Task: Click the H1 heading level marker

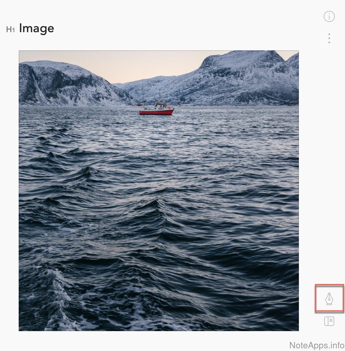Action: tap(11, 30)
